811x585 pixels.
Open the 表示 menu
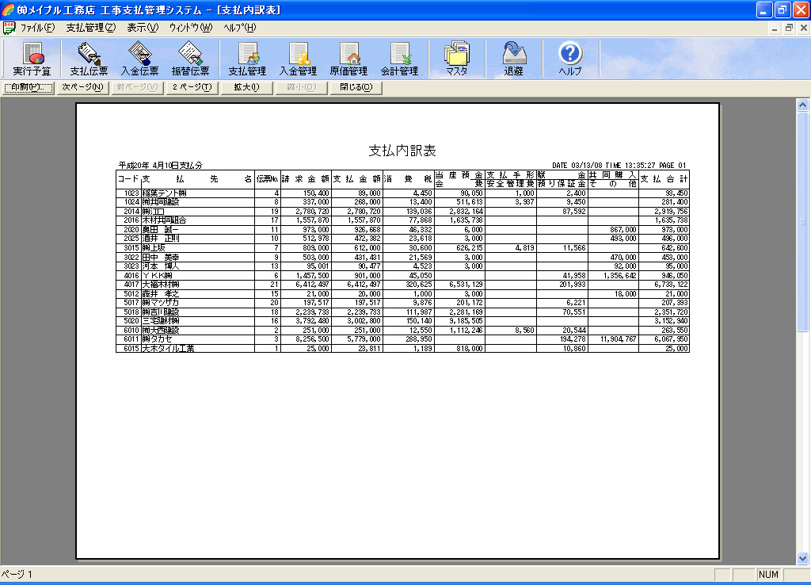click(x=143, y=27)
